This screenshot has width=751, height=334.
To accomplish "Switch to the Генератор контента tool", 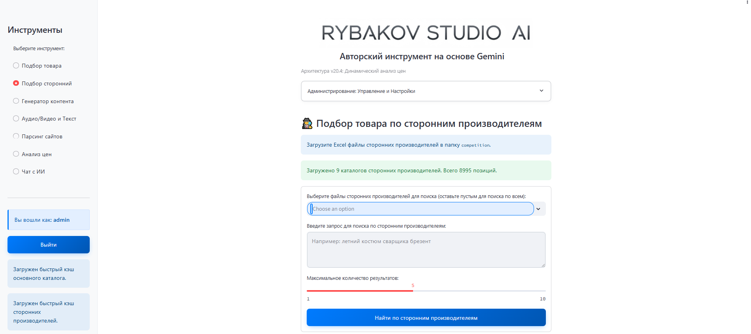I will coord(16,101).
